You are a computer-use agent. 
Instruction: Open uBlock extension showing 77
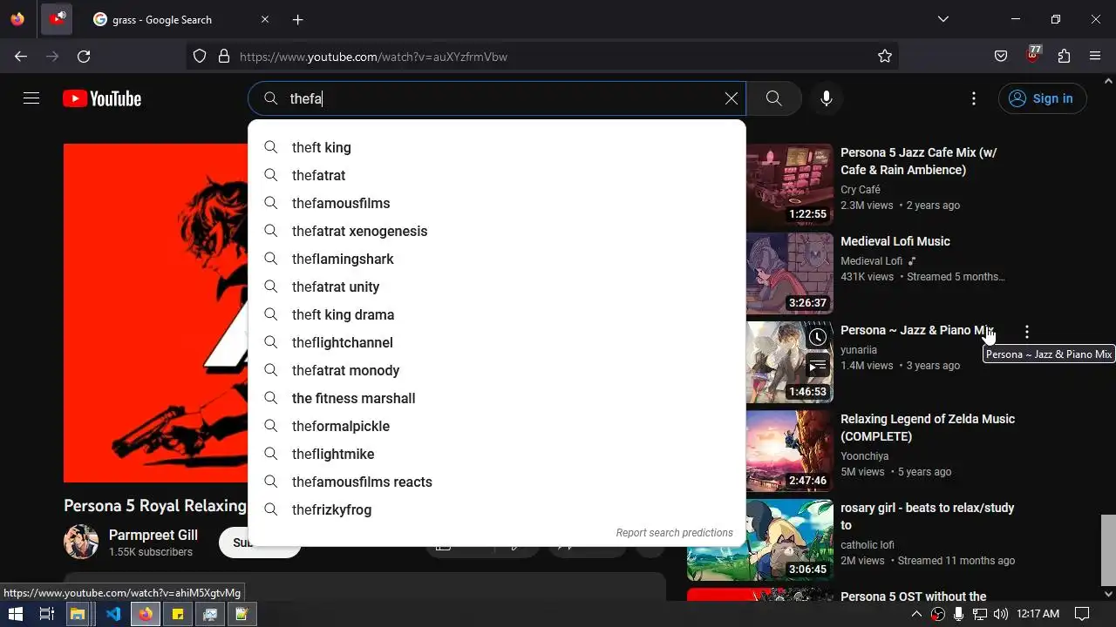click(1032, 55)
